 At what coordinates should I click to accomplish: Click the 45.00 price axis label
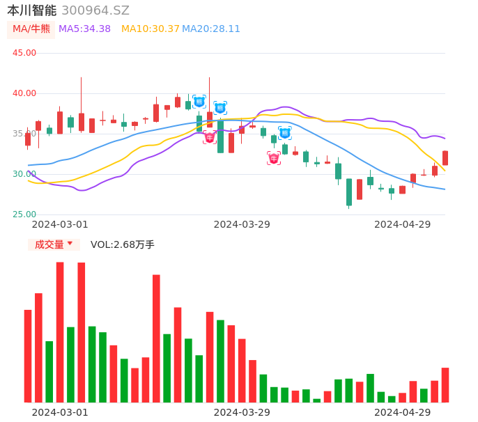point(24,53)
